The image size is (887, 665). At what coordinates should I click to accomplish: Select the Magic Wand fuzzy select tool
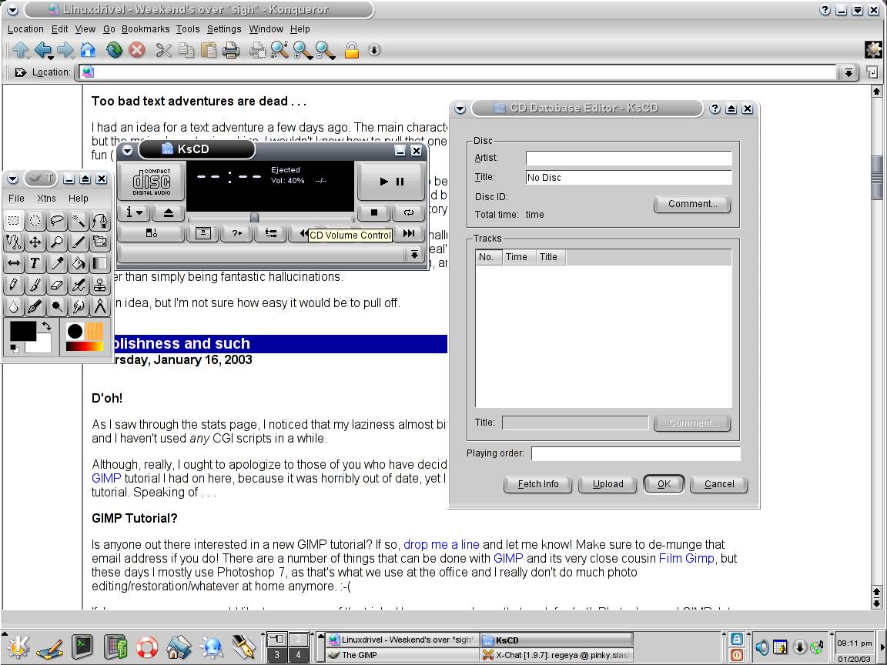[x=78, y=221]
